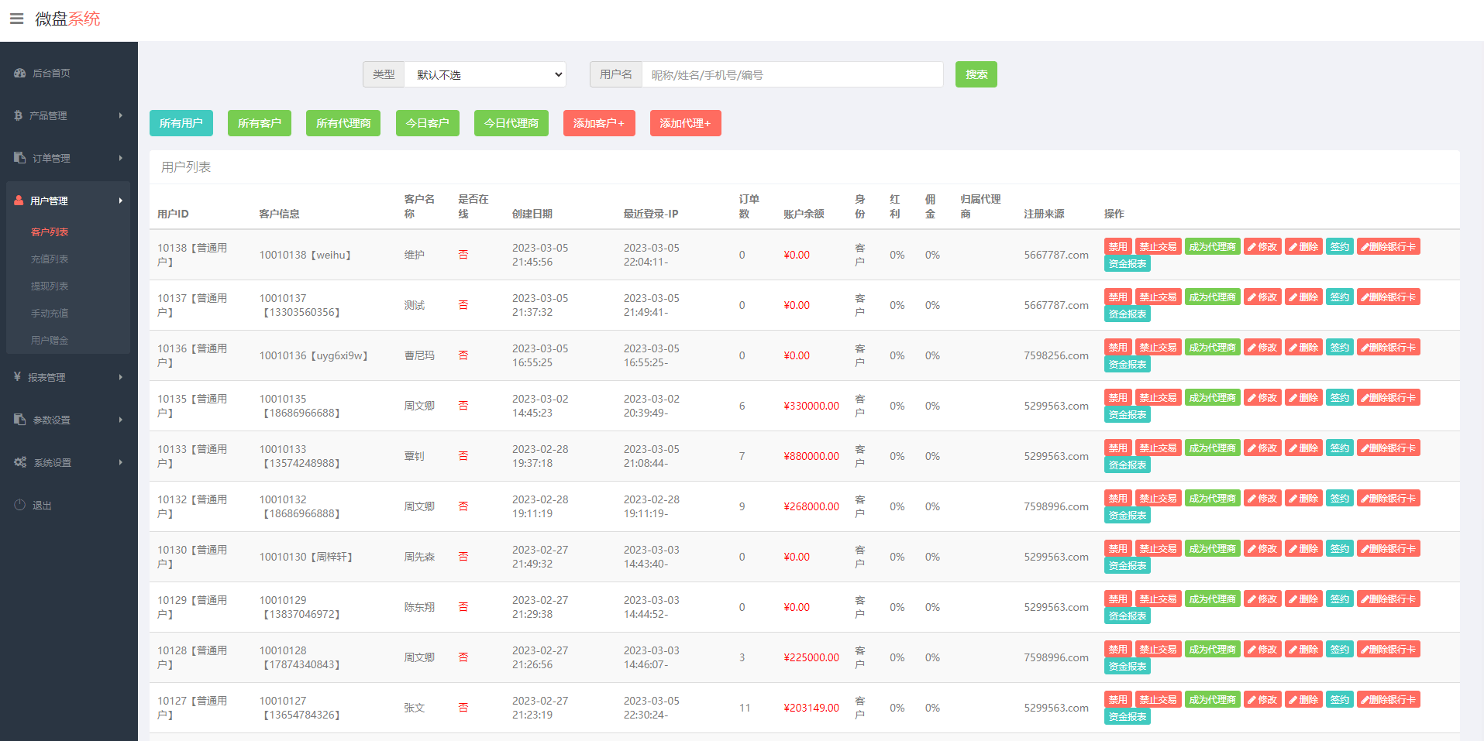Open the 提现列表 submenu item
Viewport: 1484px width, 741px height.
tap(49, 286)
